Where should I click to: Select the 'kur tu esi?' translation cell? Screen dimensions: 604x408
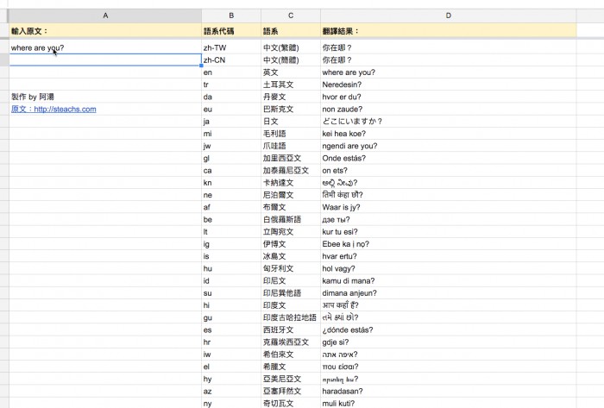tap(449, 232)
